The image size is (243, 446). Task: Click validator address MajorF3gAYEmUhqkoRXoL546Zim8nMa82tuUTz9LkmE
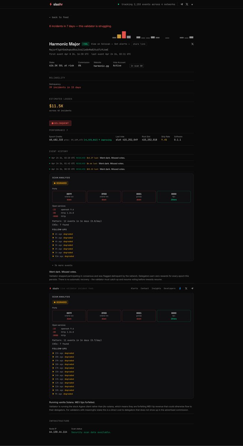point(79,49)
